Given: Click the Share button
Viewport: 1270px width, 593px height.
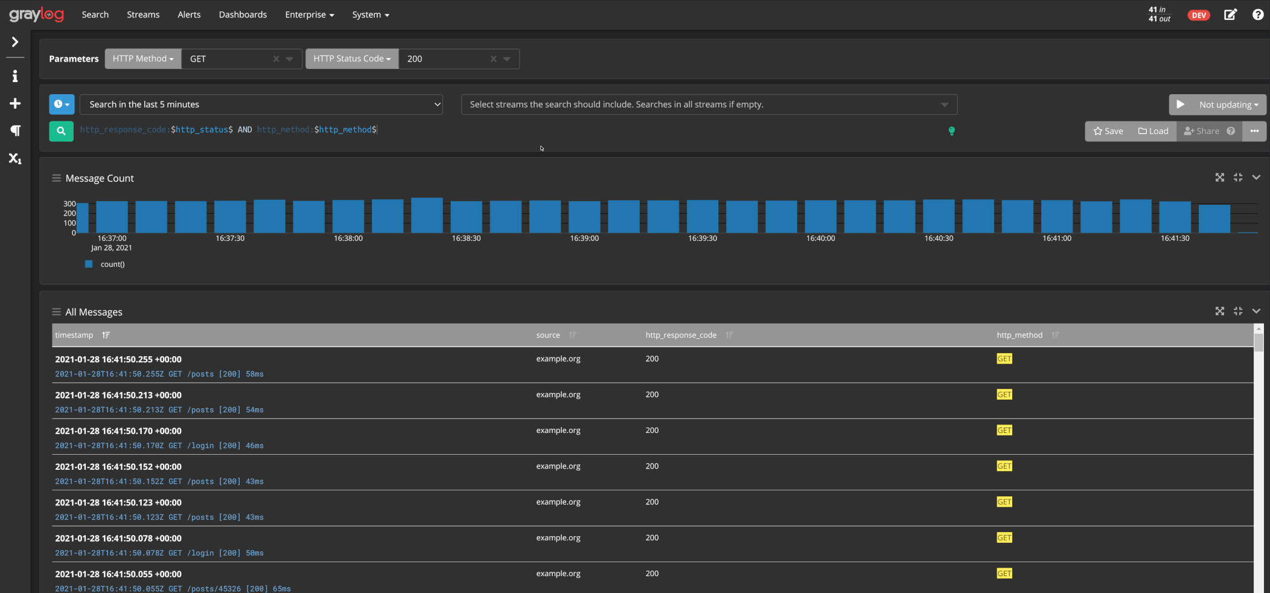Looking at the screenshot, I should tap(1202, 131).
